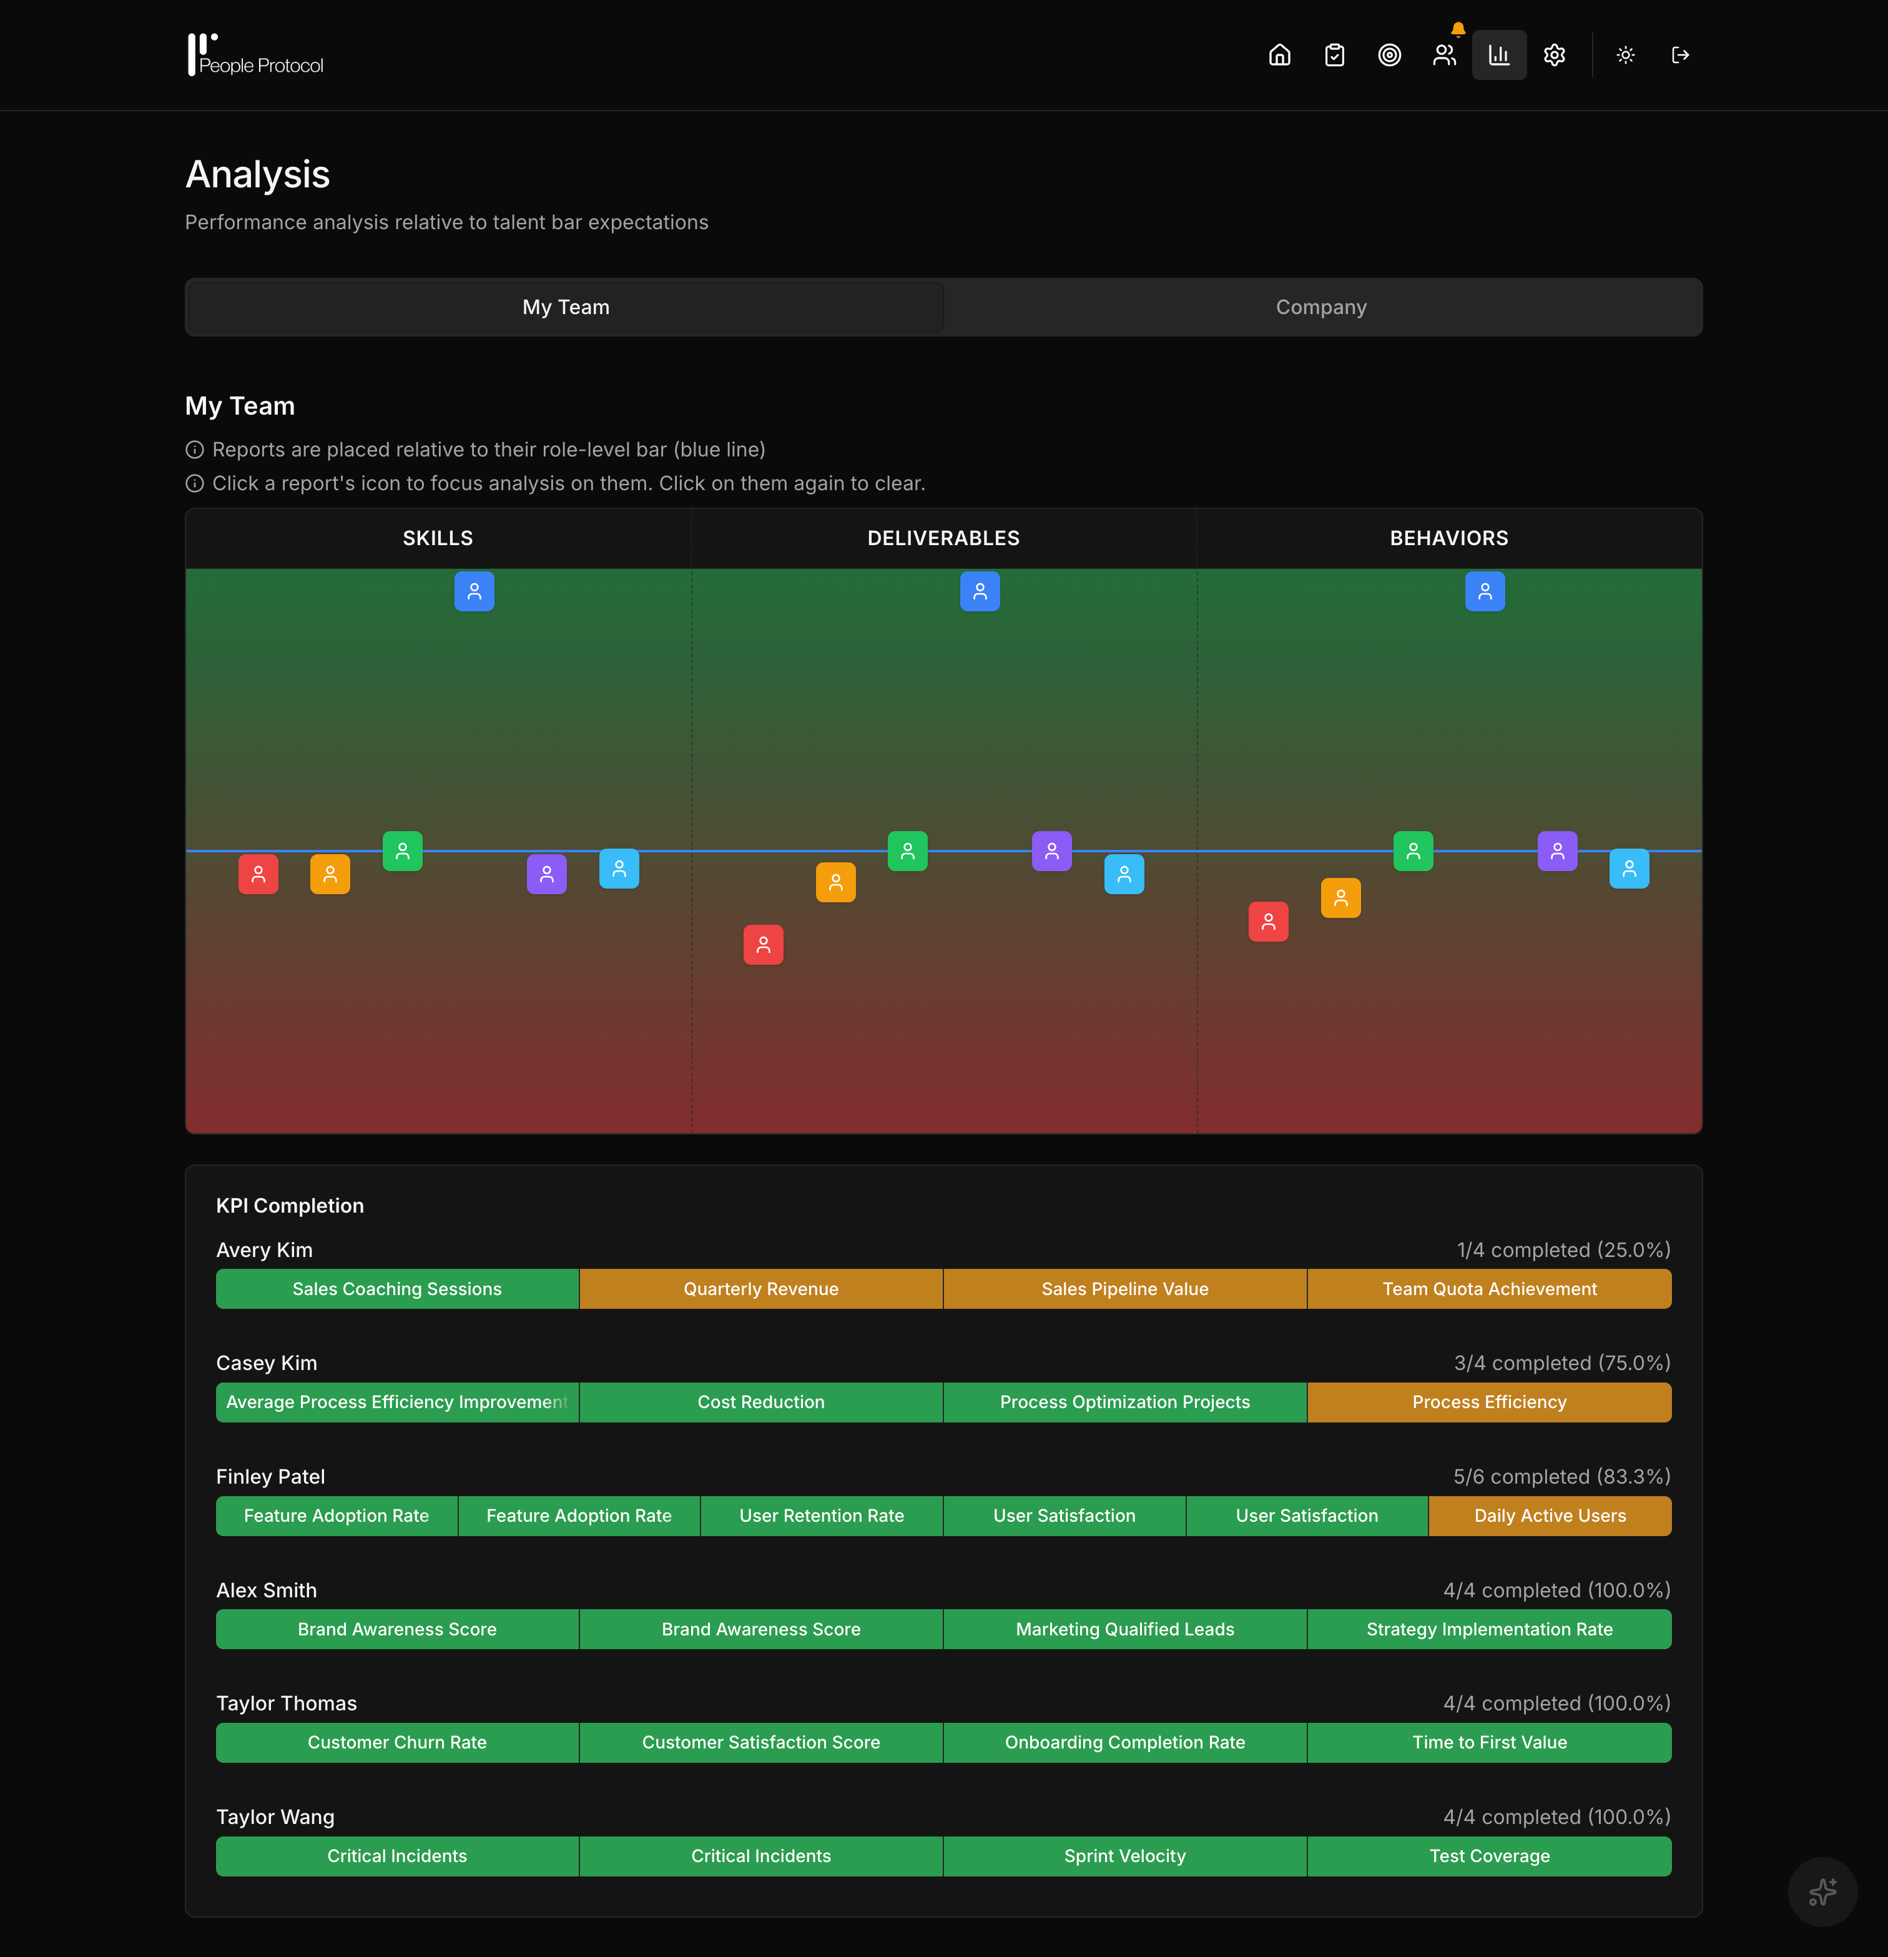Toggle focus on the green report in Skills
The image size is (1888, 1957).
coord(402,850)
